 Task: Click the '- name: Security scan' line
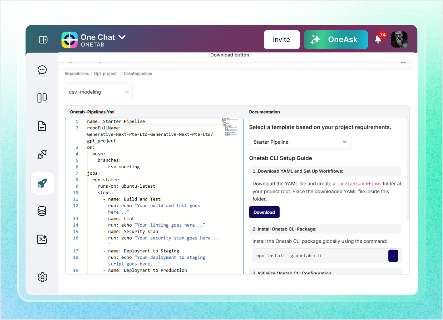click(131, 231)
